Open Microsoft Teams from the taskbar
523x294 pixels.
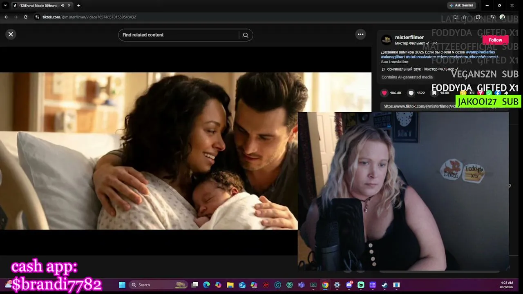tap(302, 285)
